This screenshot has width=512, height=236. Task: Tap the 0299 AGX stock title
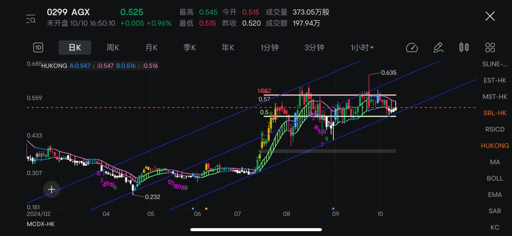tap(68, 12)
